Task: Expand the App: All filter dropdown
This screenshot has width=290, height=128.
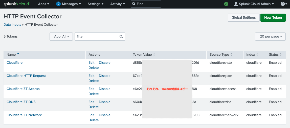Action: click(61, 37)
